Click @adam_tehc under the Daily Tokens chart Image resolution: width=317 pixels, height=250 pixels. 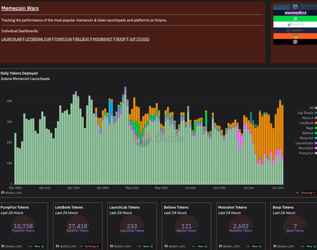pos(14,193)
